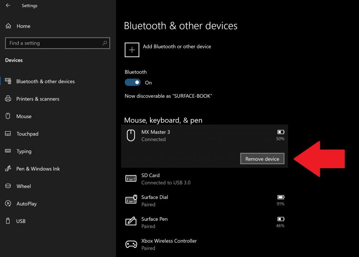
Task: Open AutoPlay settings
Action: (27, 203)
